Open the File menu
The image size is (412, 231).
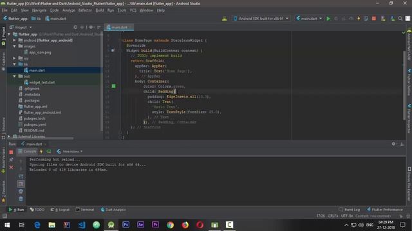point(5,10)
